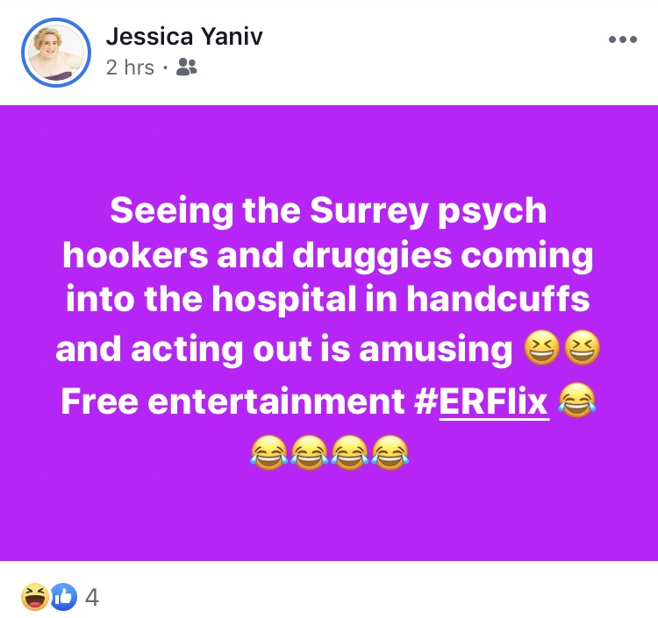Click the "Seeing the Surrey psych" text line
658x618 pixels.
tap(329, 212)
